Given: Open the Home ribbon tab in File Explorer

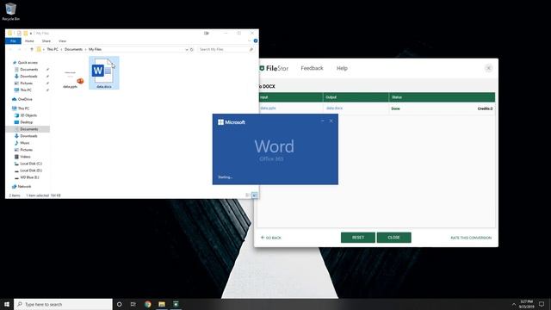Looking at the screenshot, I should tap(29, 41).
